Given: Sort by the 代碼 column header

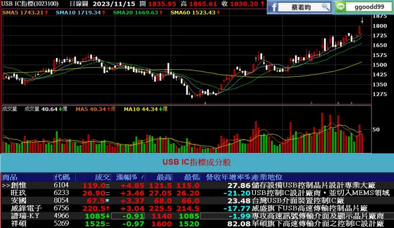Looking at the screenshot, I should tap(62, 177).
